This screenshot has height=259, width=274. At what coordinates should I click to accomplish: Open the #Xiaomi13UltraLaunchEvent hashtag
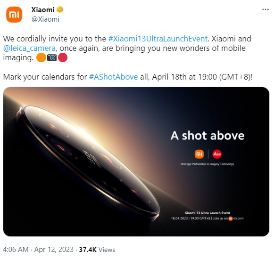[158, 39]
